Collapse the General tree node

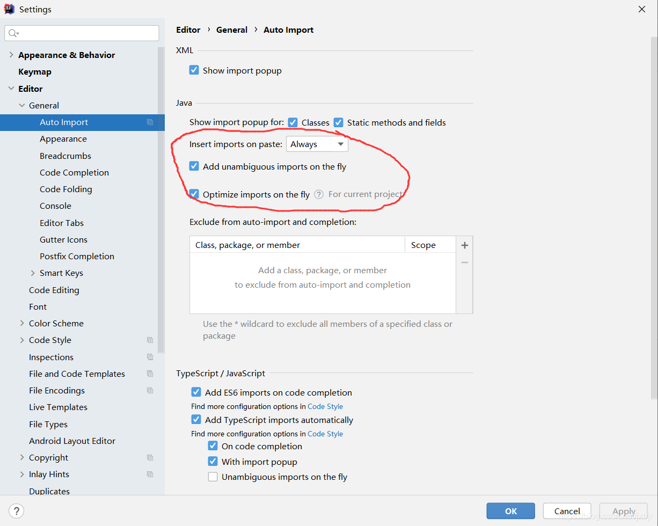point(22,105)
